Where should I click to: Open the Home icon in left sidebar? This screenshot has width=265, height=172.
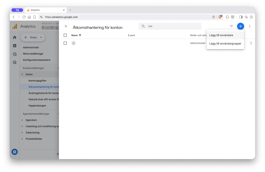pos(15,37)
